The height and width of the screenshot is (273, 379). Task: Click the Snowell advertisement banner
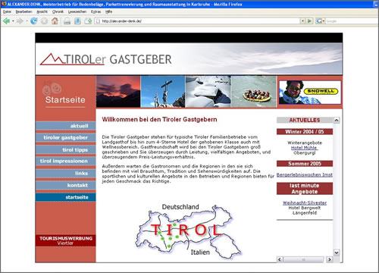(310, 93)
